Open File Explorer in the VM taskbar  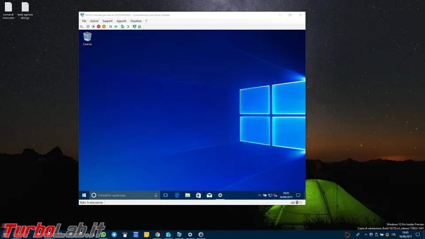(188, 195)
